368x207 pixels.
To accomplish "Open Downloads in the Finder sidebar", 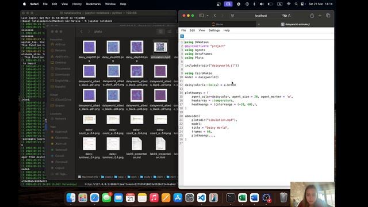I will click(x=60, y=75).
